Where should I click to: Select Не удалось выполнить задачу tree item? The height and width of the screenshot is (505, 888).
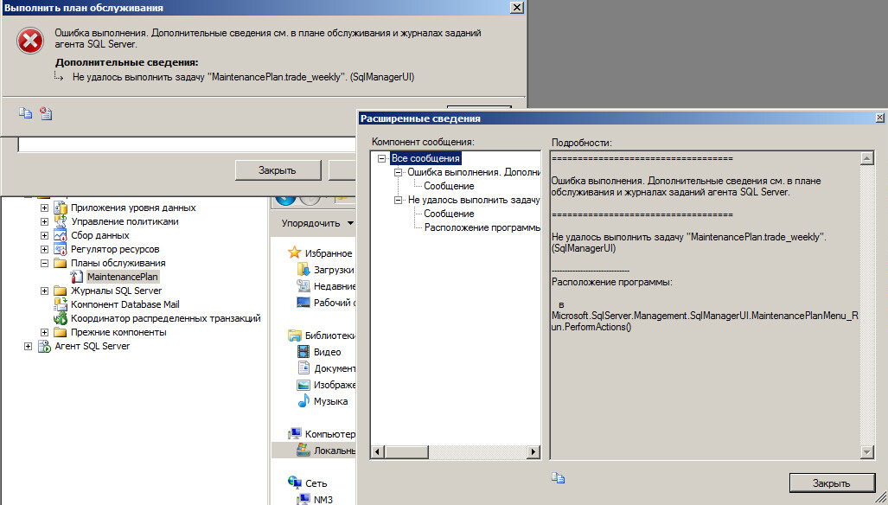(474, 200)
